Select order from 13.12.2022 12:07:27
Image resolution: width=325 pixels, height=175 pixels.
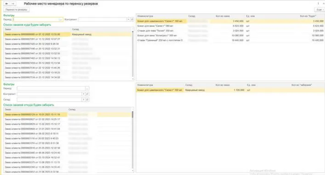point(67,39)
